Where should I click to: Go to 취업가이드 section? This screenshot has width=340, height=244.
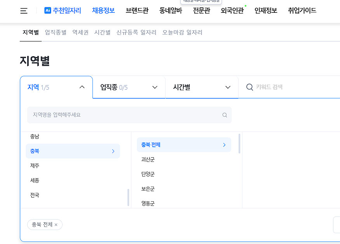click(302, 11)
